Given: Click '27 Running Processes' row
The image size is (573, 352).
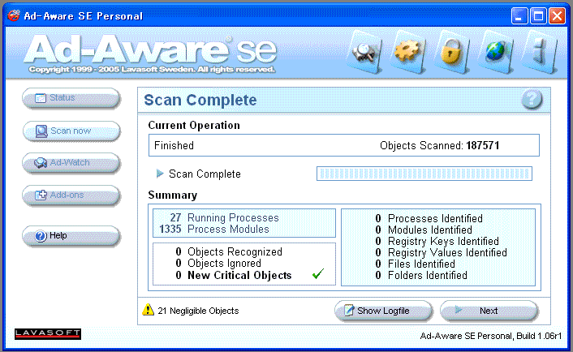Looking at the screenshot, I should (224, 217).
